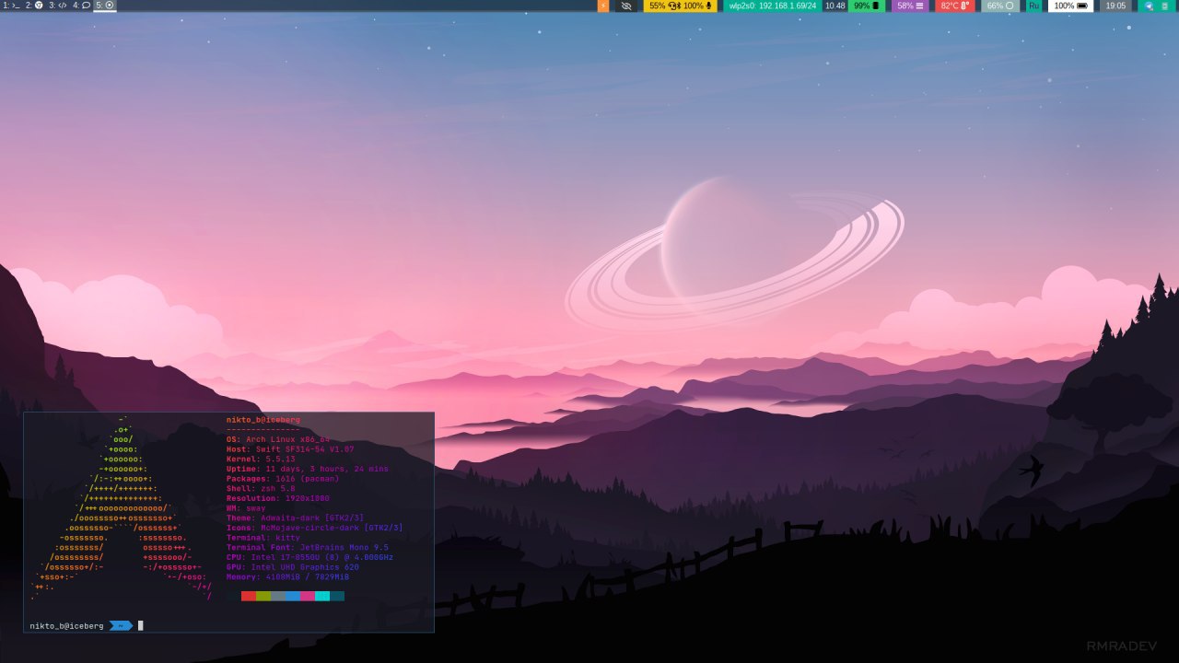Click the white 100% battery module

click(x=1070, y=6)
